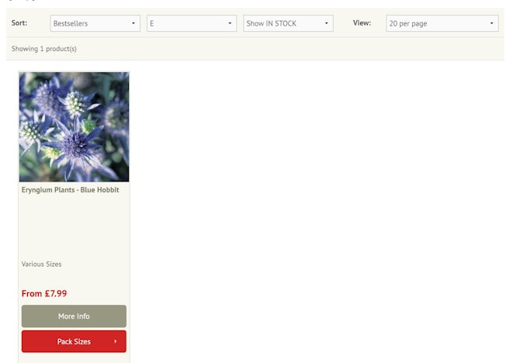Click the arrow on the E filter dropdown
The image size is (506, 363).
tap(230, 23)
